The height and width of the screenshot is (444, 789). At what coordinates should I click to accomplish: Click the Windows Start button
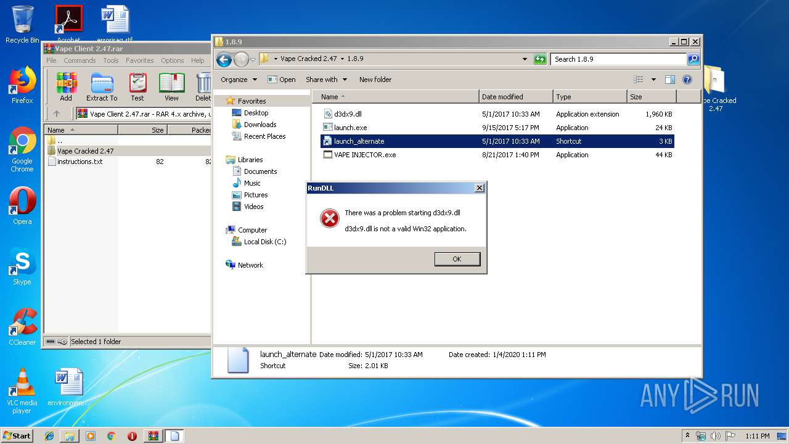[x=17, y=435]
